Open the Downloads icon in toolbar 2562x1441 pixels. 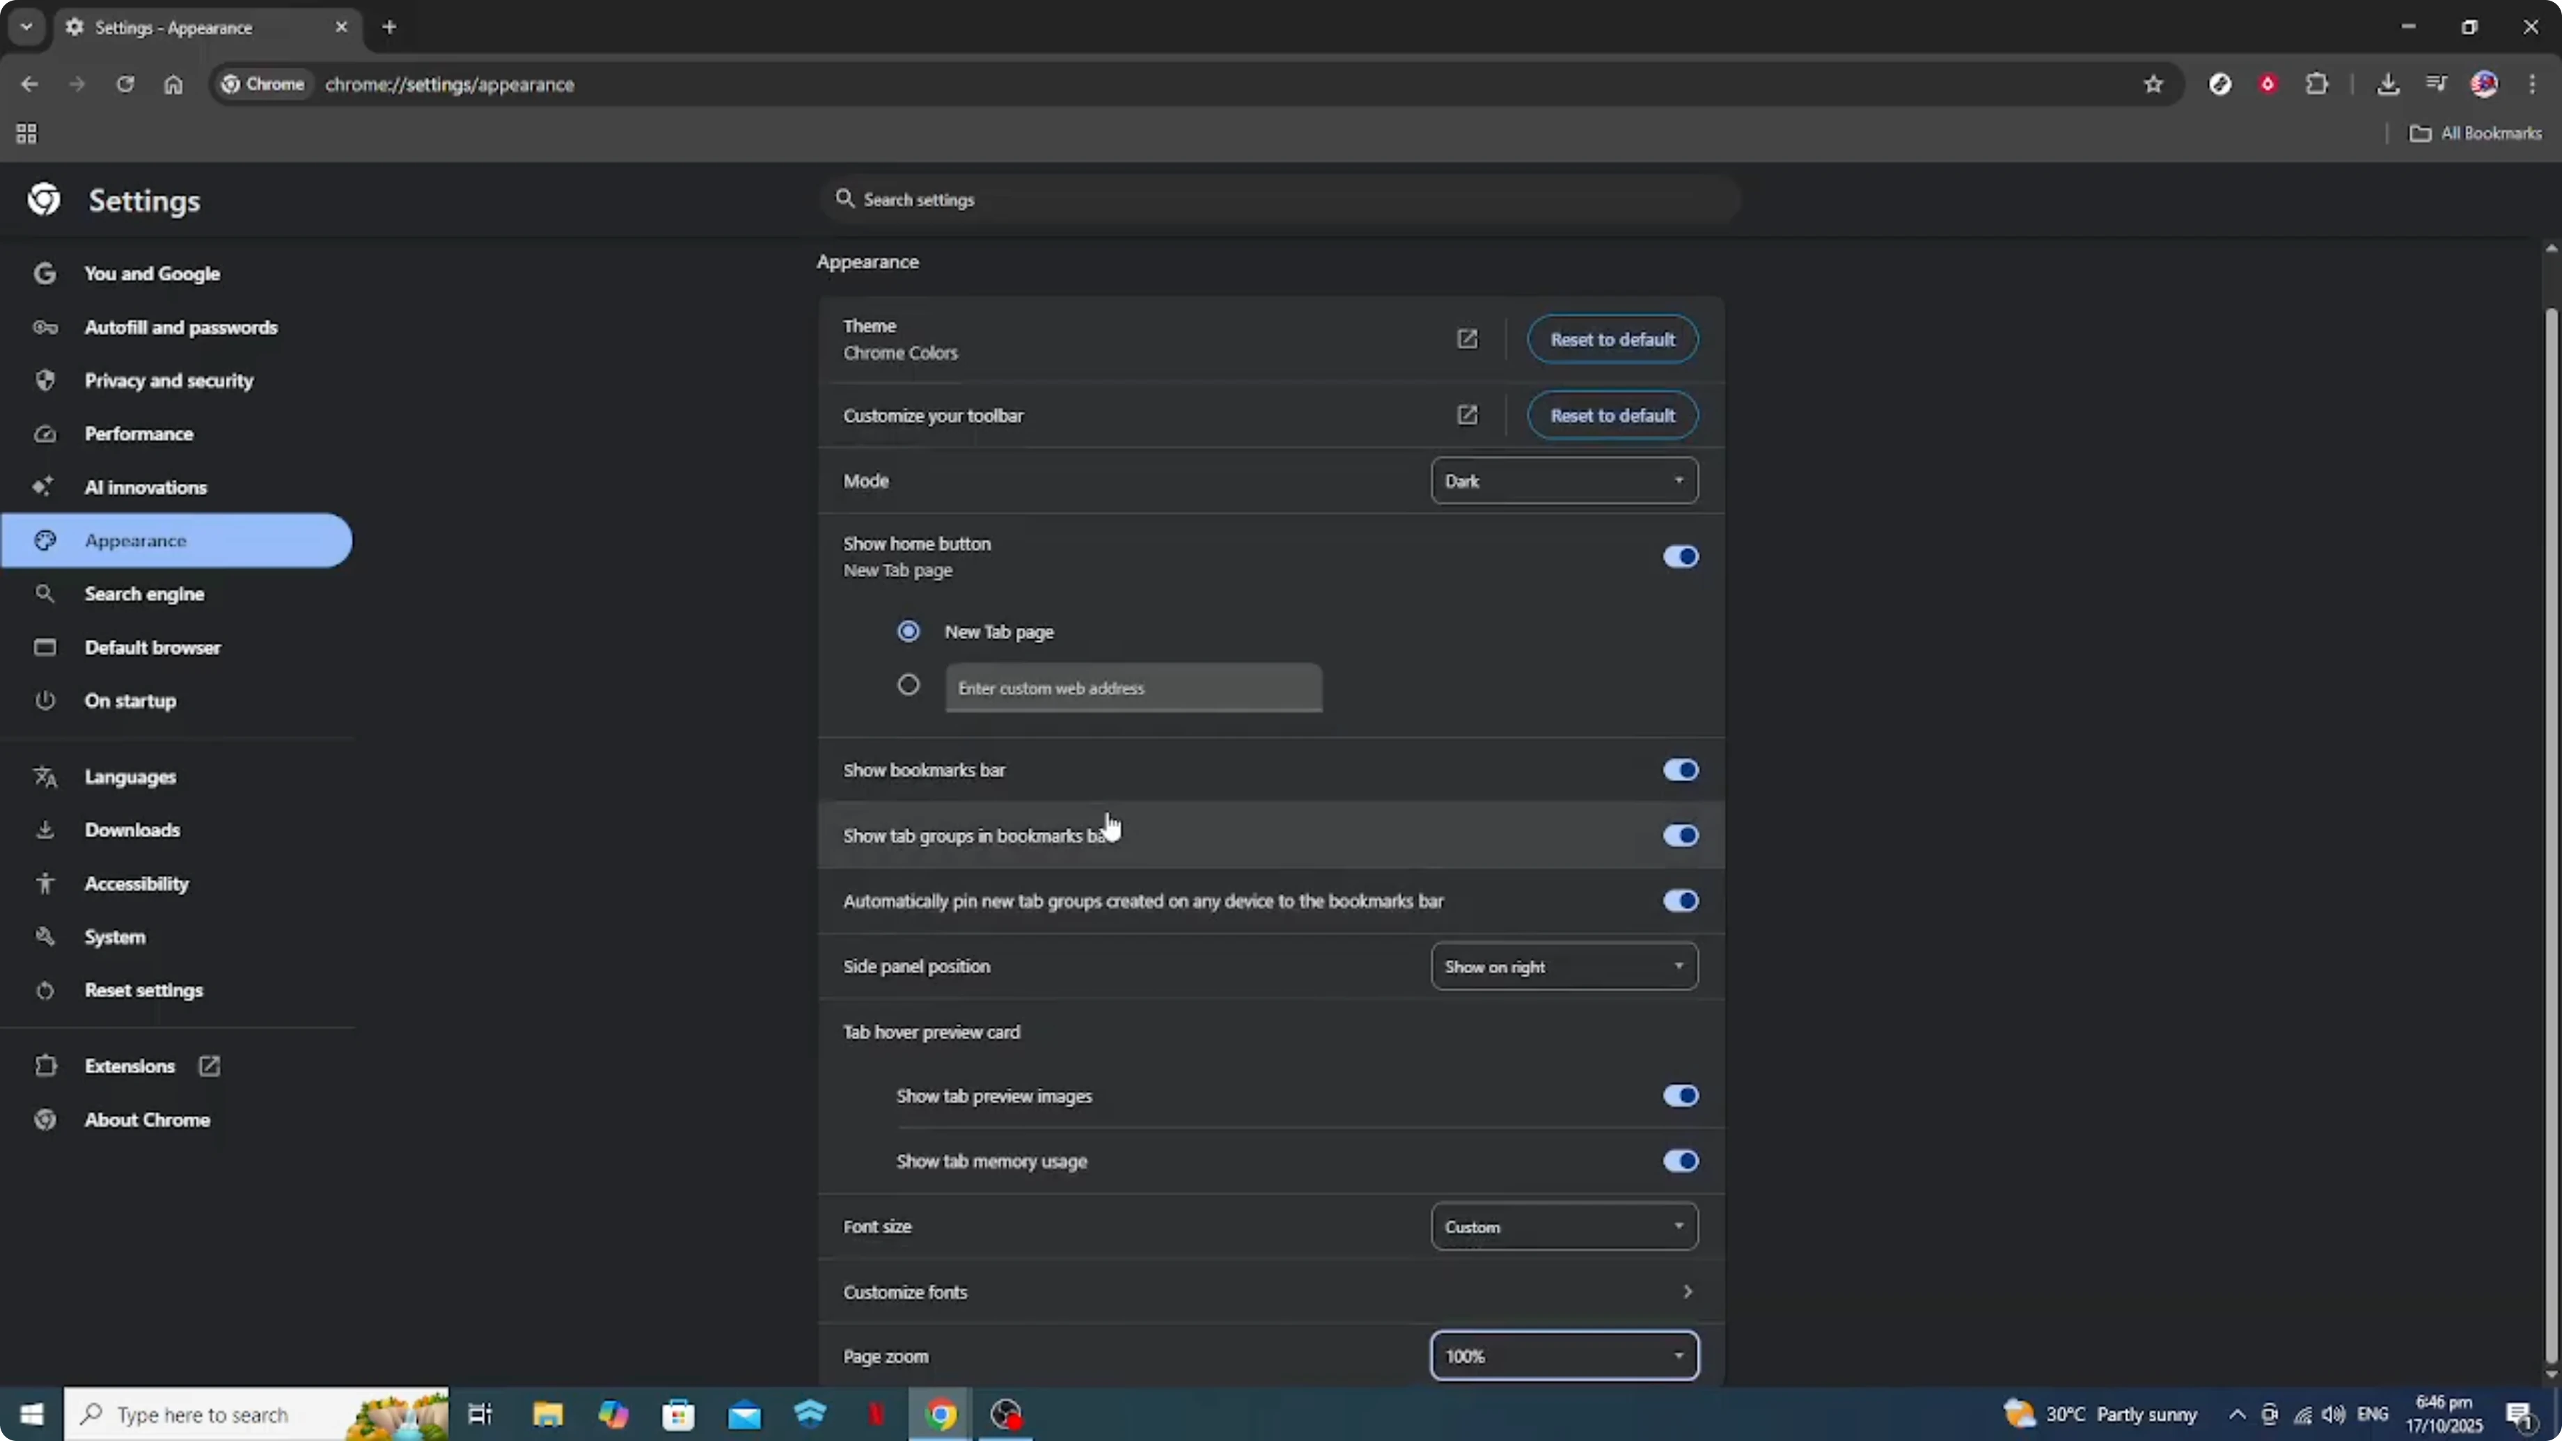(x=2388, y=84)
